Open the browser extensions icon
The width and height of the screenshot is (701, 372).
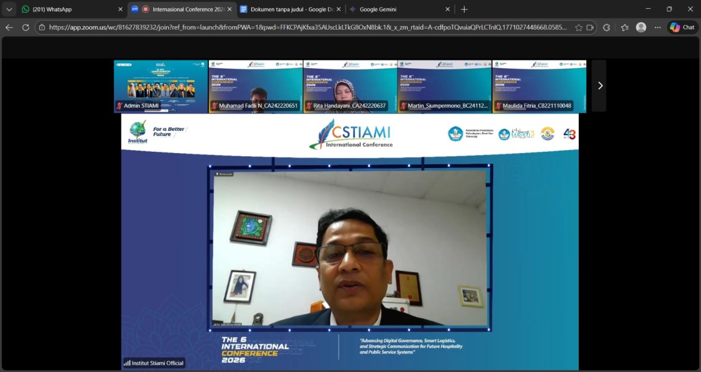click(607, 27)
